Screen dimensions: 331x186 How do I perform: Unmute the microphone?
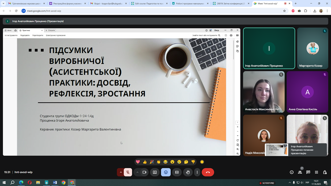click(128, 172)
